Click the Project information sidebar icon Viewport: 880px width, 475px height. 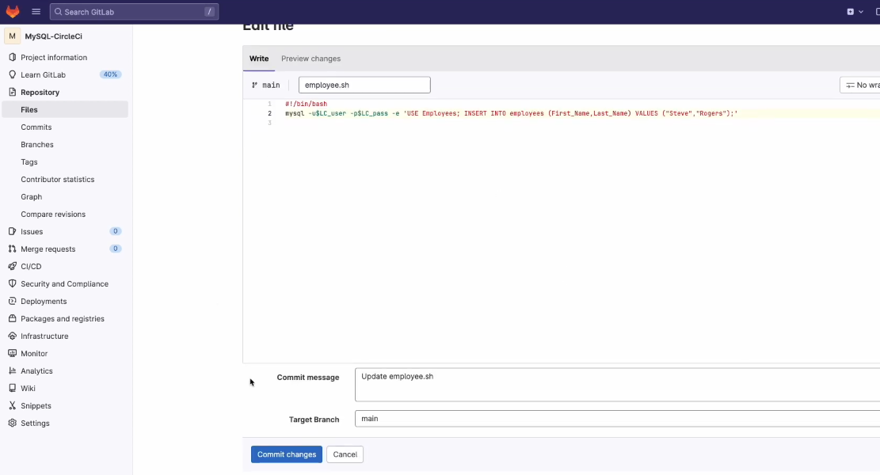point(13,57)
